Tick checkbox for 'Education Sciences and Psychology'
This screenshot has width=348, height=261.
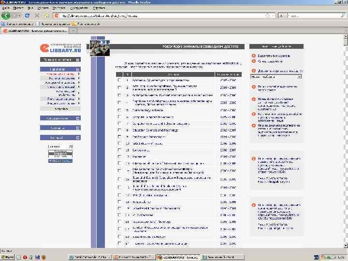[119, 130]
